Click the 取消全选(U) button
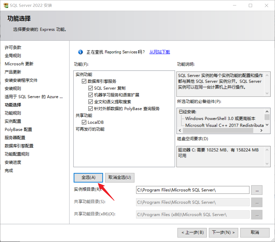This screenshot has height=242, width=275. [120, 177]
